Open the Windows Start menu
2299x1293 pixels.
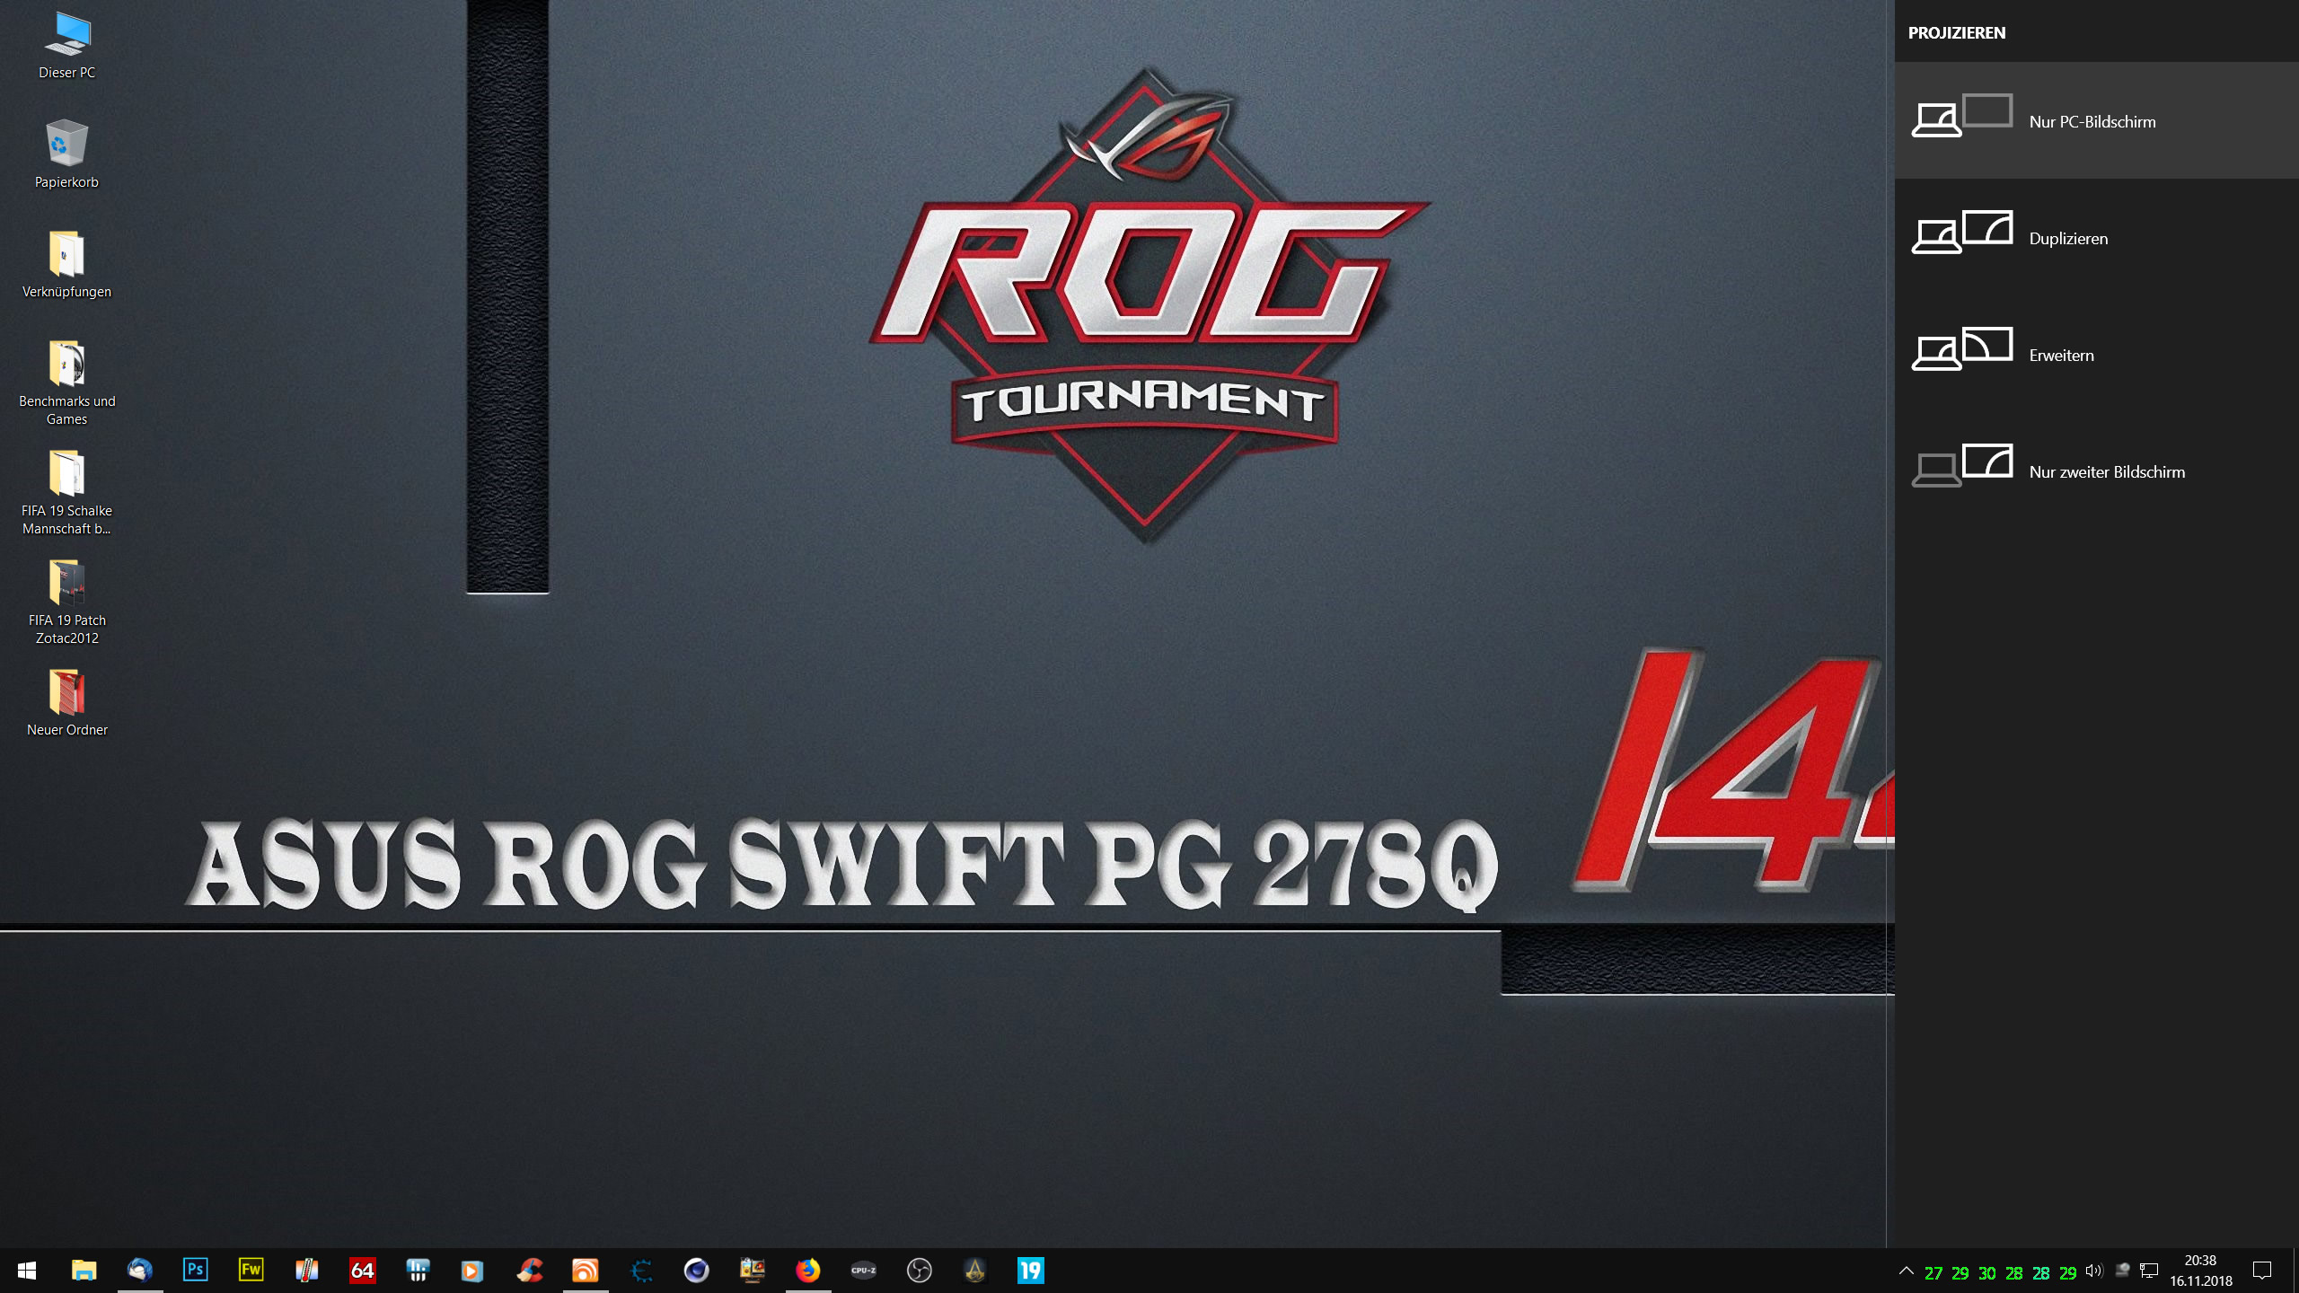point(27,1270)
